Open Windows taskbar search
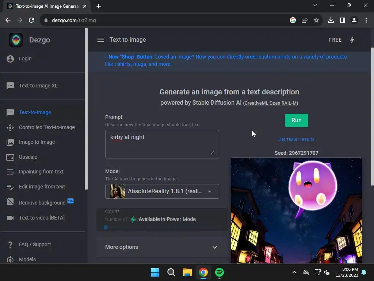 [171, 272]
